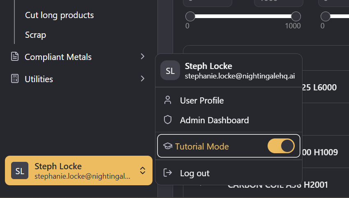The height and width of the screenshot is (198, 349).
Task: Collapse account menu via up-down chevron
Action: pos(142,170)
